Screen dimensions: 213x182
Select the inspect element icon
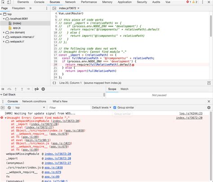pos(3,2)
